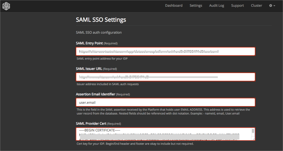Click the gear icon in the top navigation
The height and width of the screenshot is (151, 283).
tap(271, 6)
